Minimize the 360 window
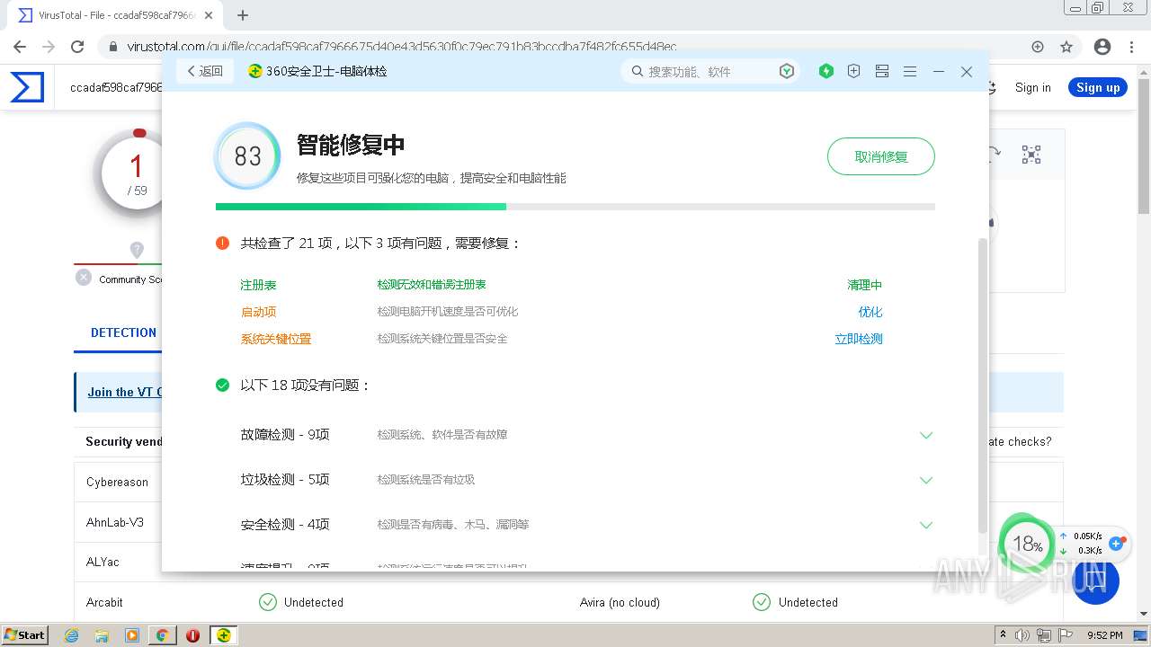Screen dimensions: 1151x647 939,71
